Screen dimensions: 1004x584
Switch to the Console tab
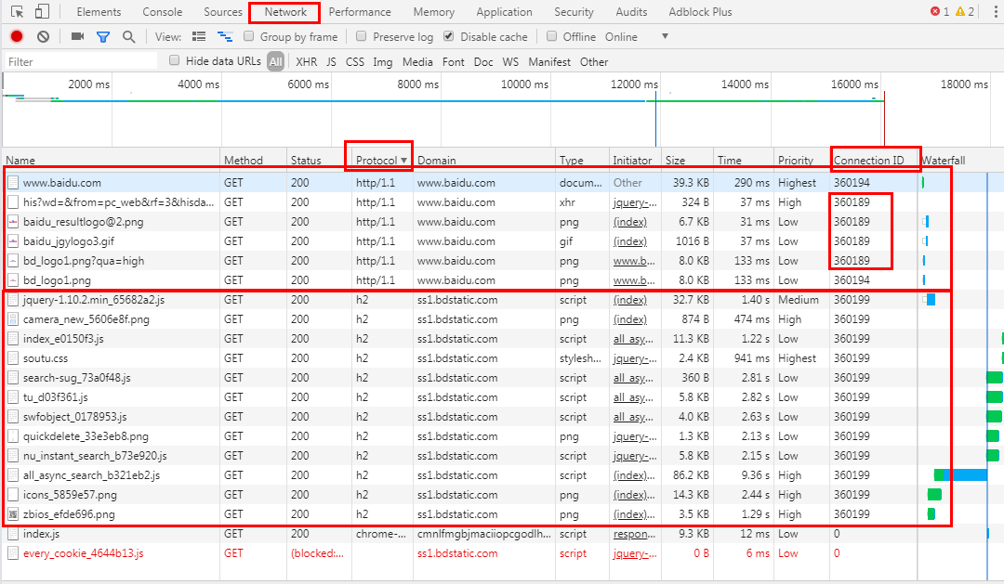click(x=162, y=11)
